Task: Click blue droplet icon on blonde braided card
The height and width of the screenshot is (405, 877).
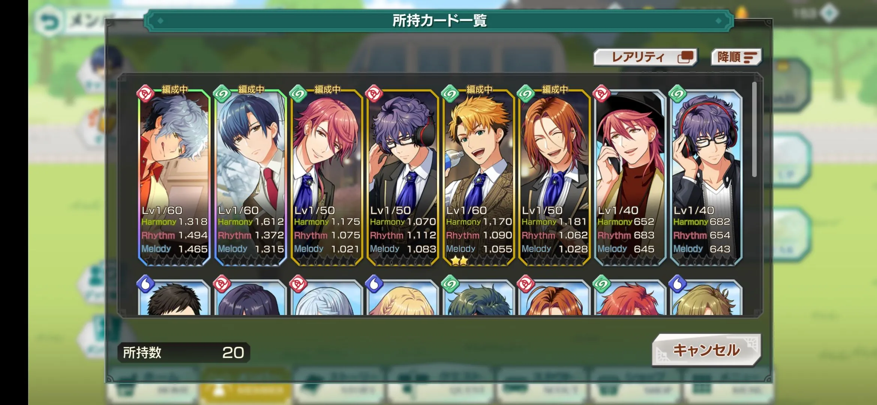Action: pos(374,284)
